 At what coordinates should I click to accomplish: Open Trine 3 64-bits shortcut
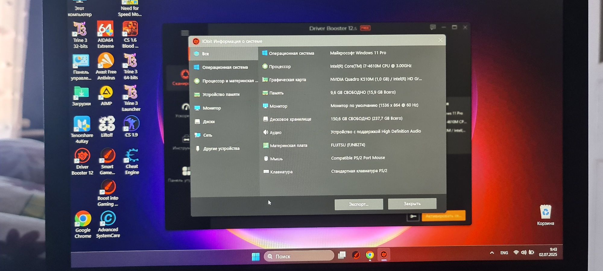pyautogui.click(x=131, y=67)
